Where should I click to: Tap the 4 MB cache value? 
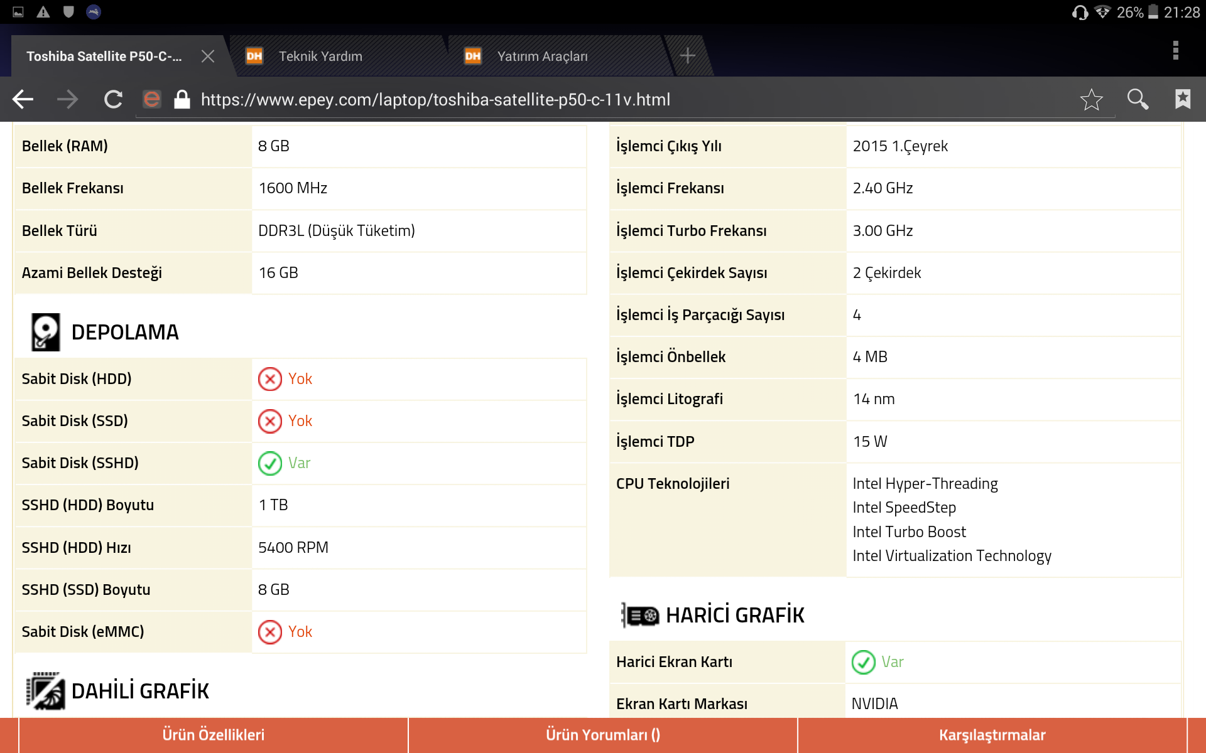[870, 357]
